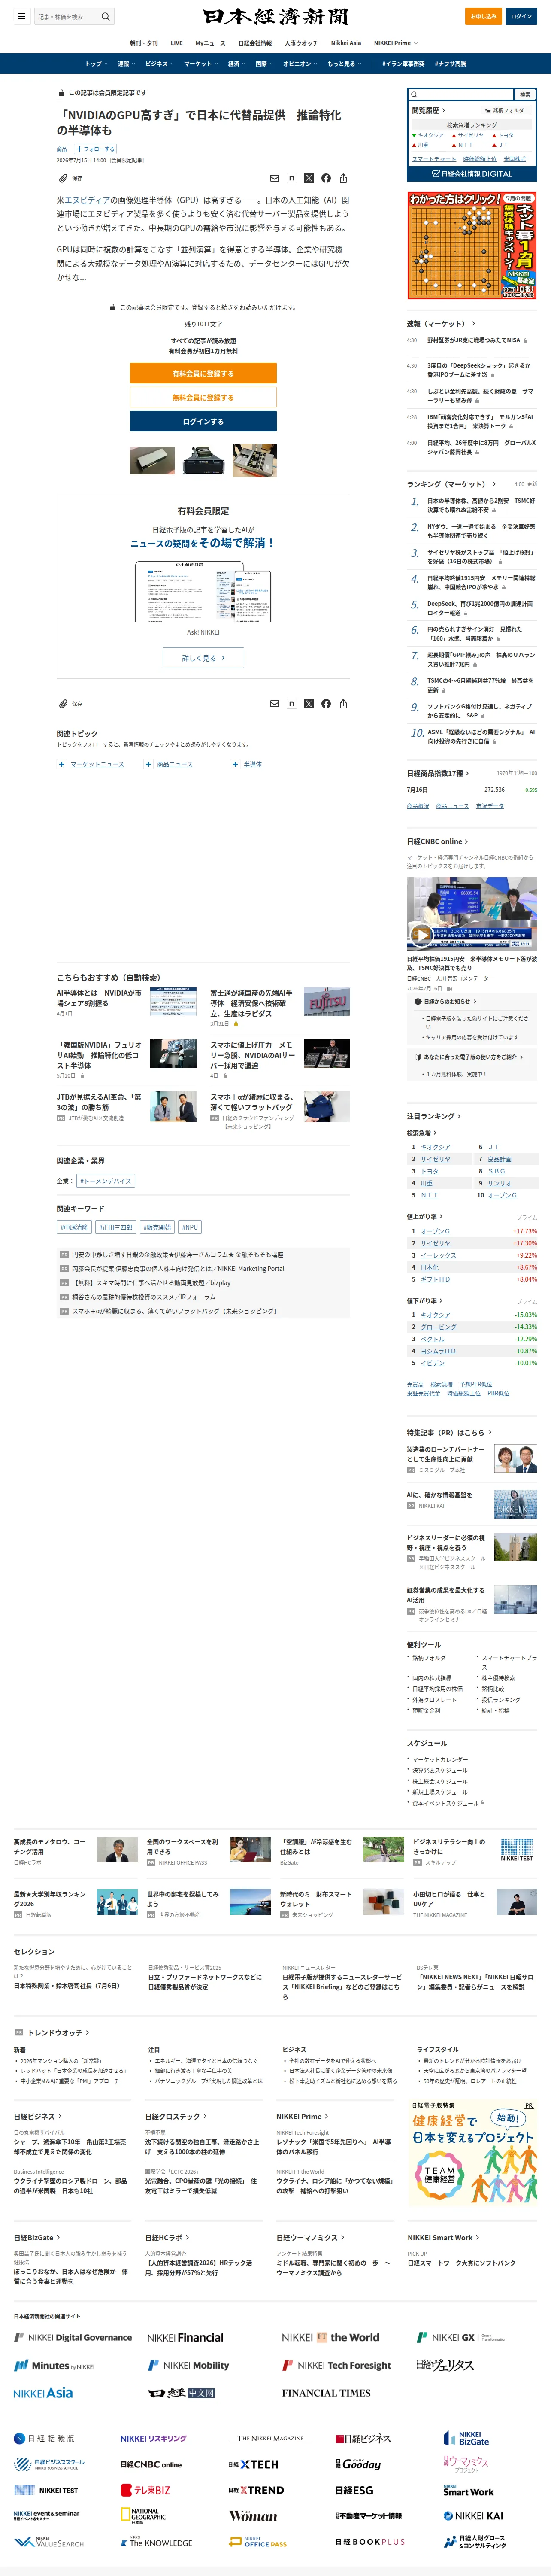Click the #トーメンデバイス company tag
Image resolution: width=551 pixels, height=2576 pixels.
[x=105, y=1181]
